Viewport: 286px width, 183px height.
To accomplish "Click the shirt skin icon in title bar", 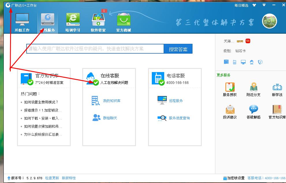I will [x=254, y=5].
